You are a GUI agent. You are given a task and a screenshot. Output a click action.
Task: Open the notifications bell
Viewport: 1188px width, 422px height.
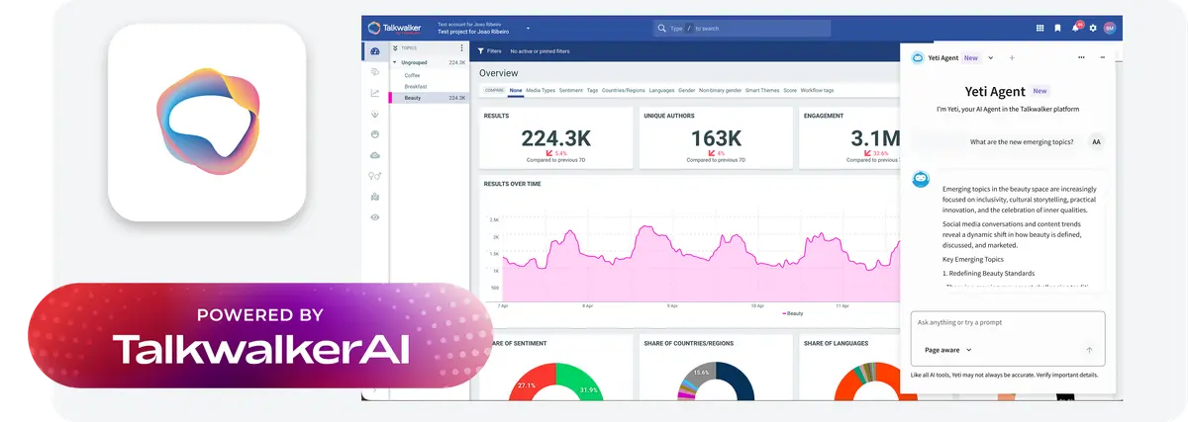click(x=1075, y=28)
